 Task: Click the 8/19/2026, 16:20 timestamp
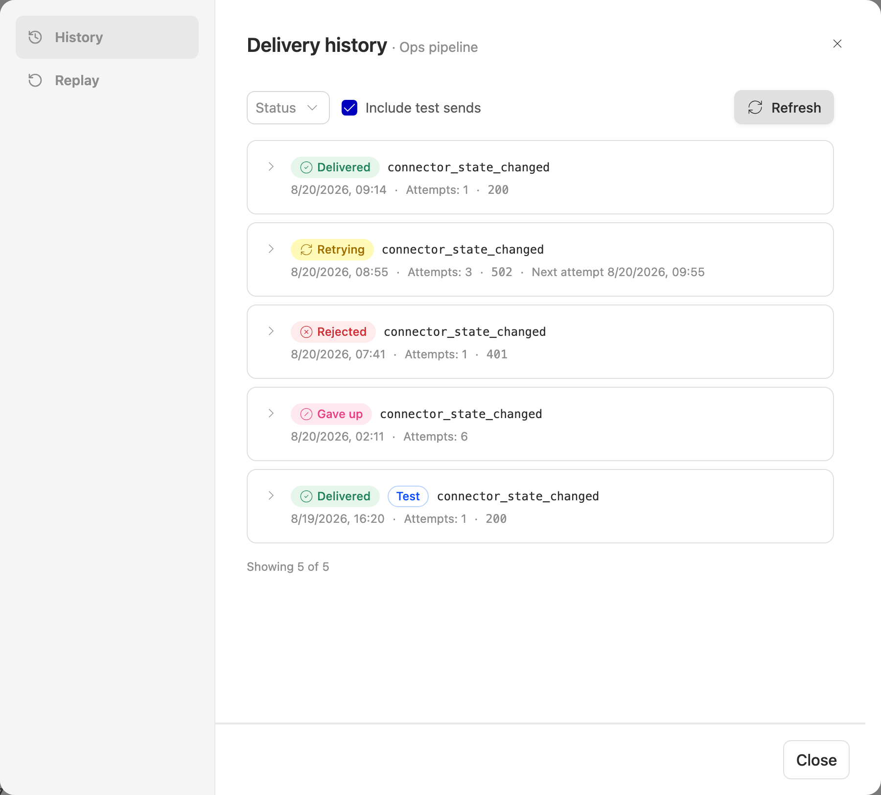(338, 519)
